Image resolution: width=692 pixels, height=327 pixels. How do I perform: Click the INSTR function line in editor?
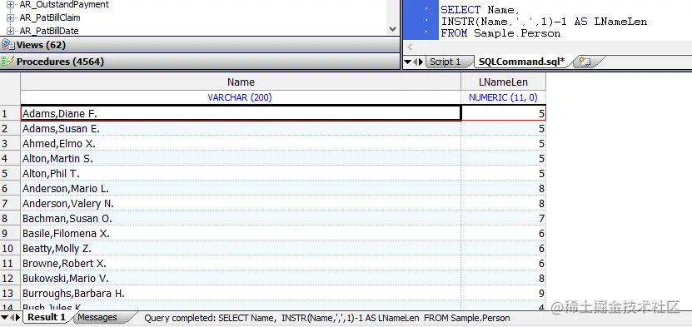544,21
